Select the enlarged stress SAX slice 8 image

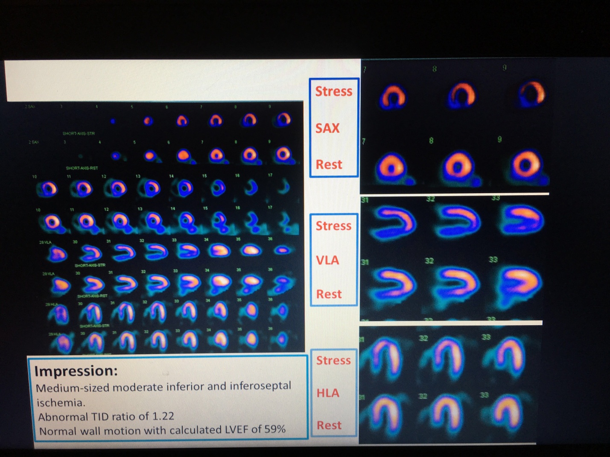[461, 95]
